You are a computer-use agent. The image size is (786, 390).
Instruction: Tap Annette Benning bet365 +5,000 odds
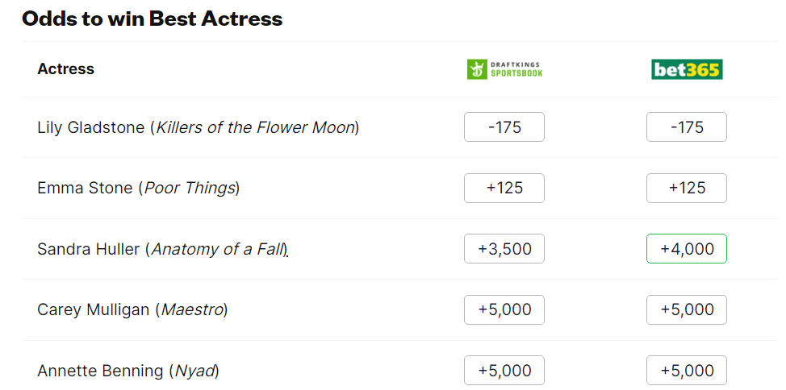[687, 371]
